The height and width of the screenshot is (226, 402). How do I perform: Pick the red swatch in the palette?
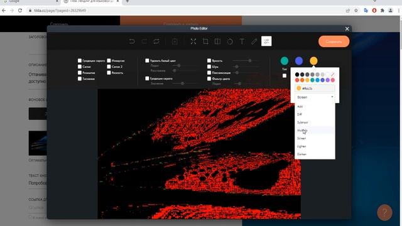pyautogui.click(x=297, y=80)
